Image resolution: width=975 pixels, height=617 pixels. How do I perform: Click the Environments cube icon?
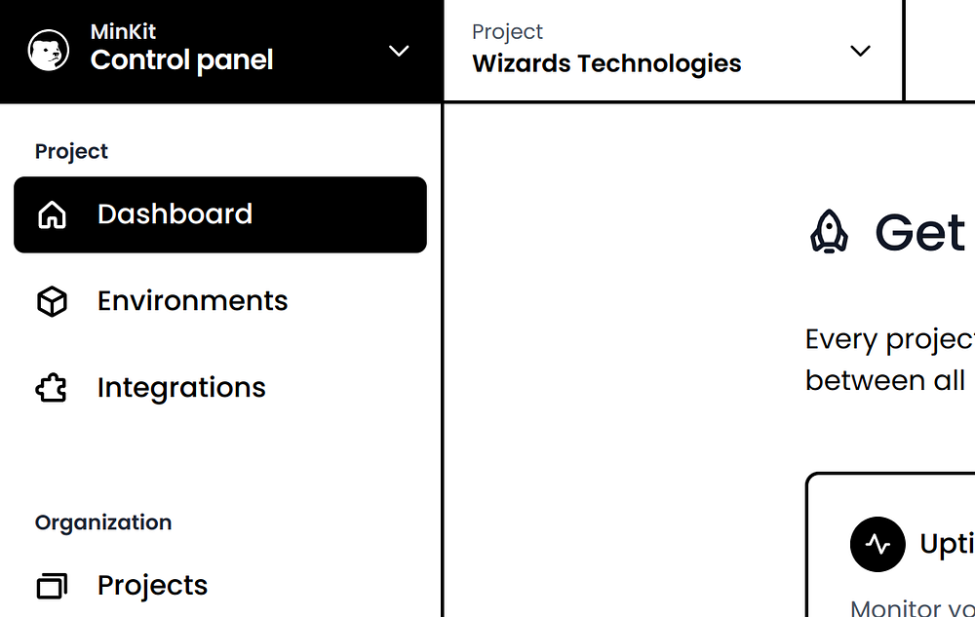52,301
